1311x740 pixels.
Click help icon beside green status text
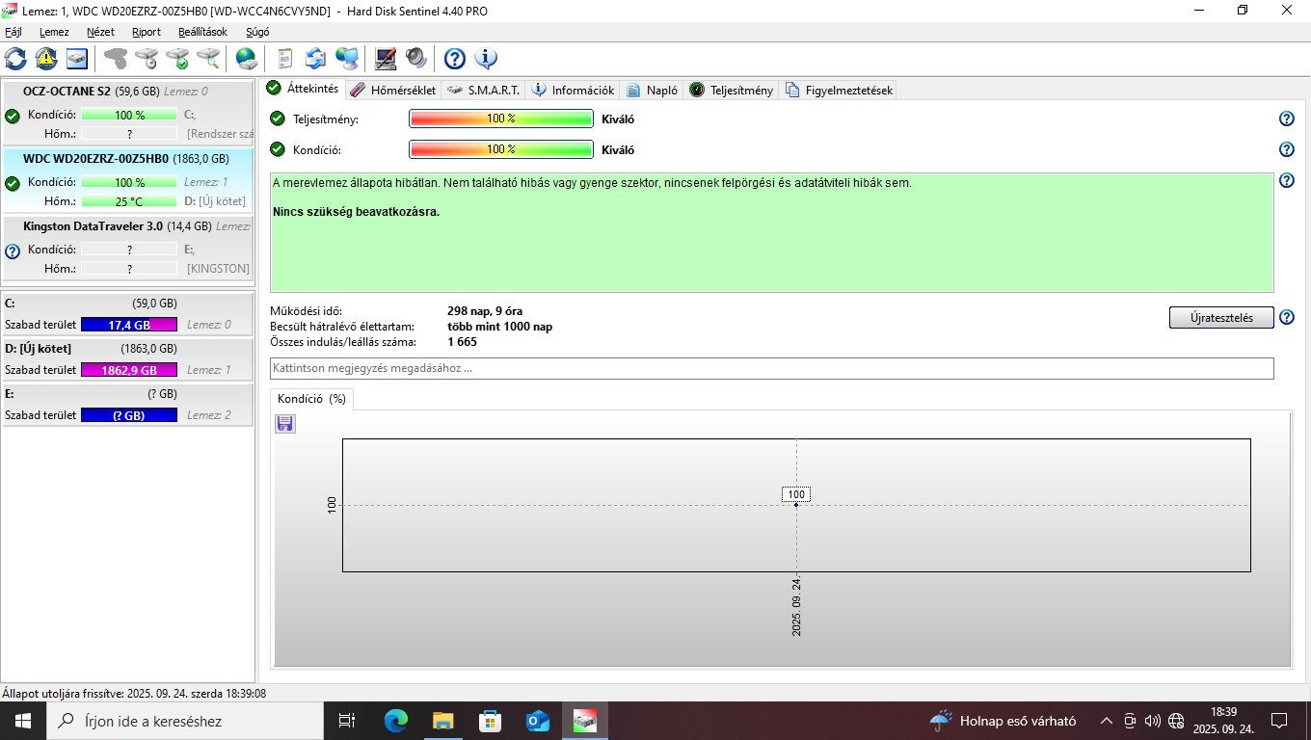tap(1286, 180)
